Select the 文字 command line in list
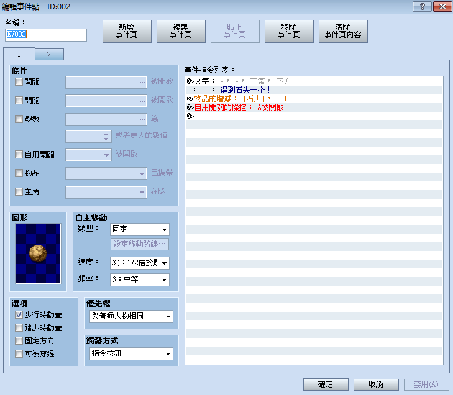 314,81
